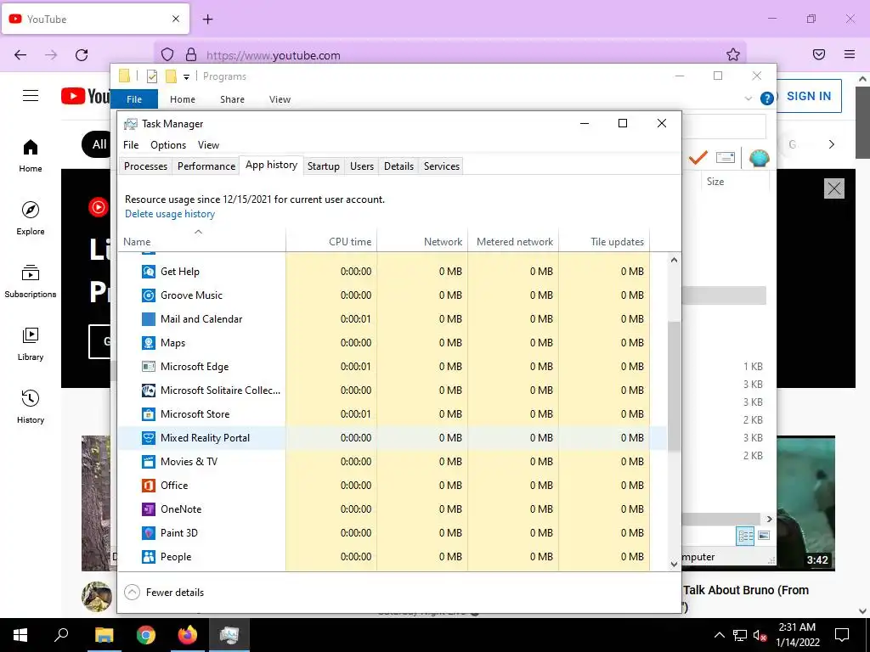Sort by CPU time column

coord(331,242)
